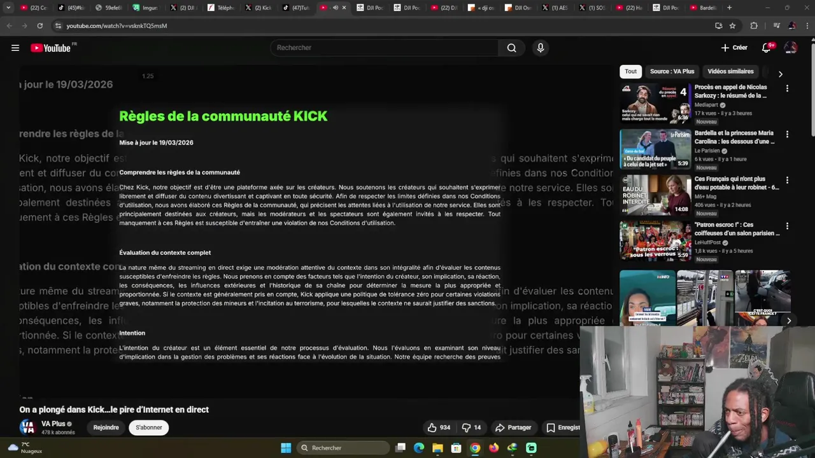Viewport: 815px width, 458px height.
Task: Click the Le Parisien channel name
Action: tap(707, 151)
